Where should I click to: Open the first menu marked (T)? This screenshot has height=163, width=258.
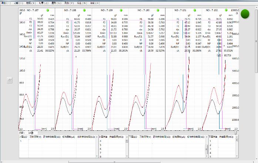[6, 3]
